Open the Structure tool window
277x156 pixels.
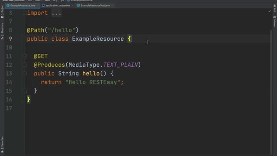[2, 31]
